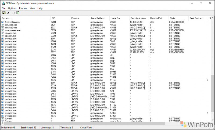
Task: Click remote address 40.126.12.225
Action: pyautogui.click(x=137, y=52)
